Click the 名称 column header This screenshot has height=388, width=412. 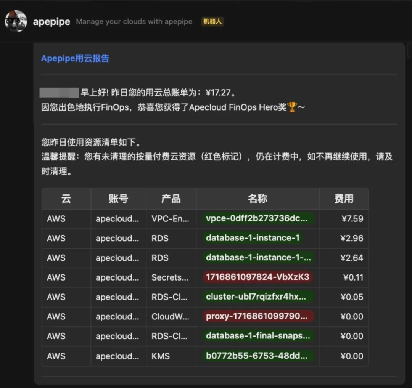coord(257,199)
